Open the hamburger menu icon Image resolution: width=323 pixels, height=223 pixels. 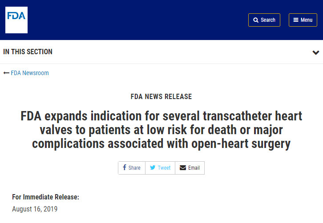tap(296, 20)
